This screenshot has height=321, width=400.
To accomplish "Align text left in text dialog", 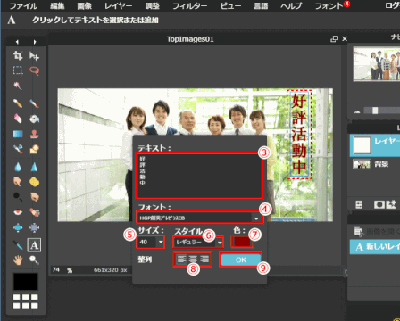I will [182, 259].
